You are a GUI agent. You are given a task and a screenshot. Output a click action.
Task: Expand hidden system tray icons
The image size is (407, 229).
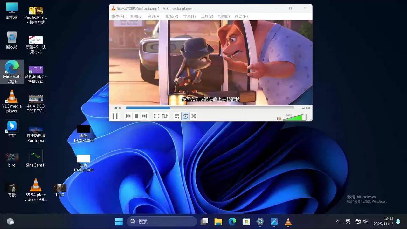click(338, 221)
